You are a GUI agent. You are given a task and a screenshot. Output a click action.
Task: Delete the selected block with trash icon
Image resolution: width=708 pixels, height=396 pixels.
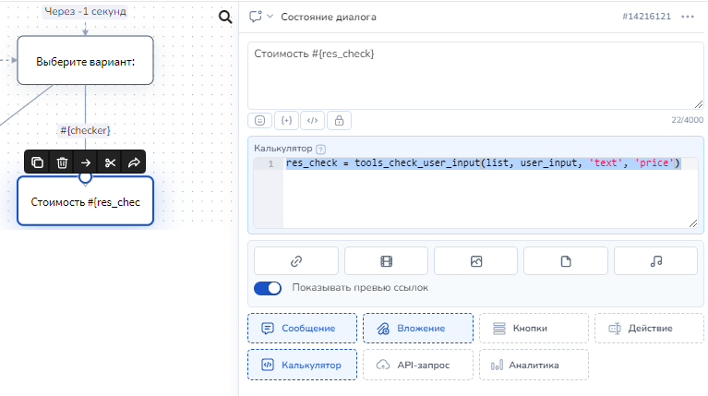(x=62, y=162)
